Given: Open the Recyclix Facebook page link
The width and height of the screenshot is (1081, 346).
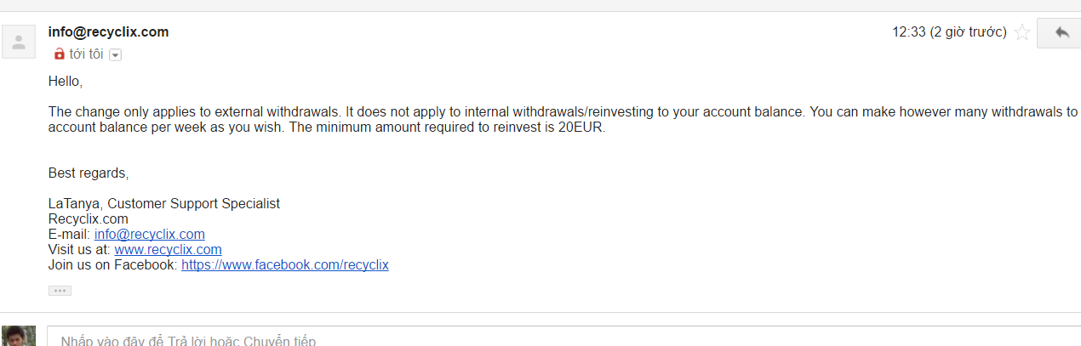Looking at the screenshot, I should pyautogui.click(x=284, y=265).
